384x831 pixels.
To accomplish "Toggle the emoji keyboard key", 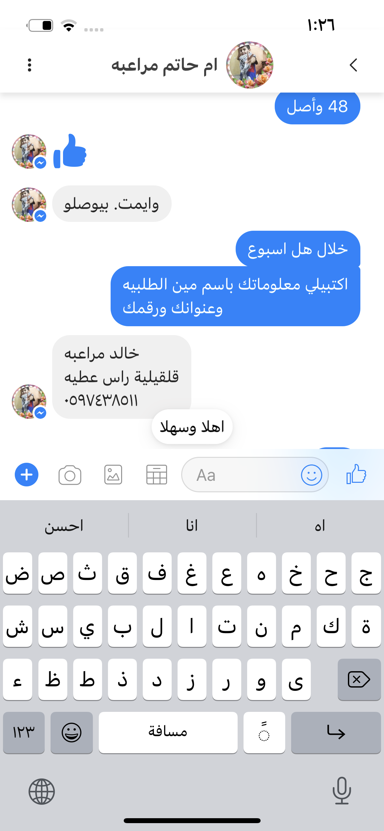I will [72, 733].
